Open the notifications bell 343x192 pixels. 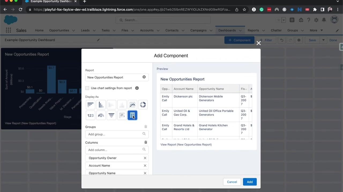324,20
